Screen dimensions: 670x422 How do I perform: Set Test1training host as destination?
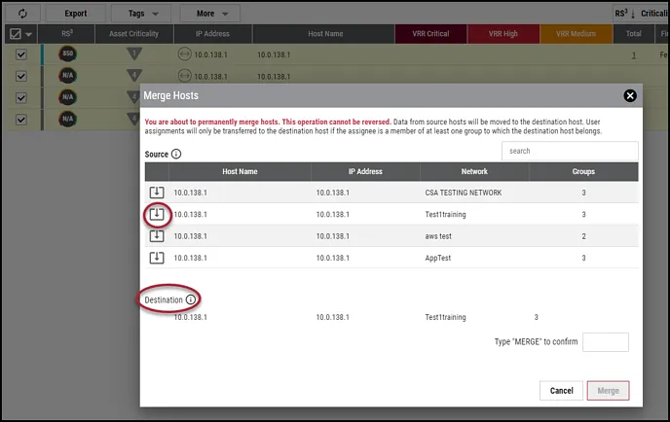coord(157,214)
